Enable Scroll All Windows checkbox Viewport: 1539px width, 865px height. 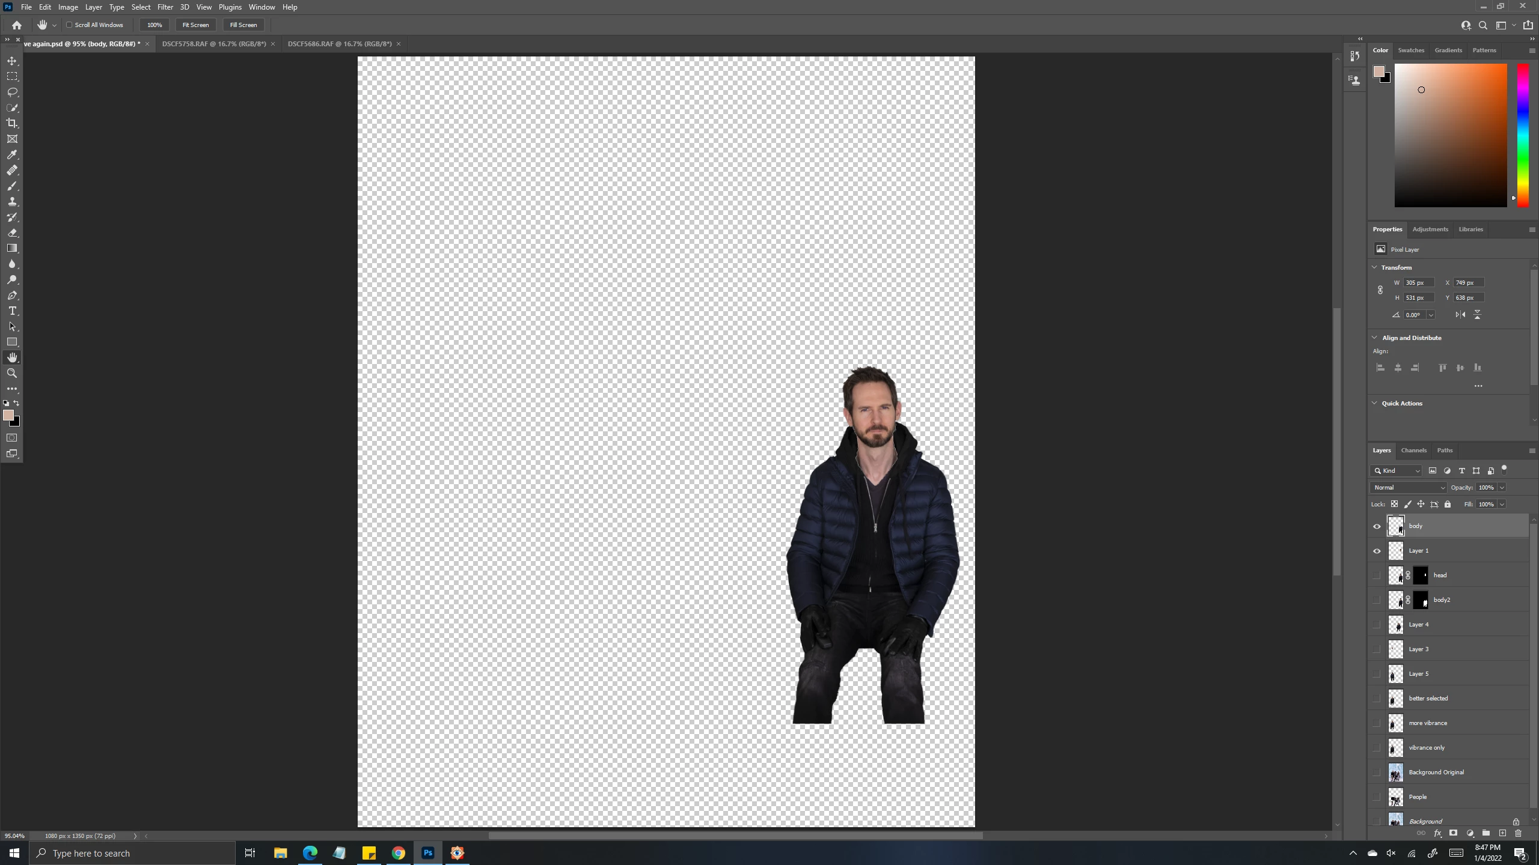(x=69, y=25)
